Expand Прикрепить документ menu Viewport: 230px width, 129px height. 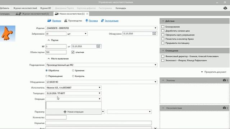click(214, 72)
